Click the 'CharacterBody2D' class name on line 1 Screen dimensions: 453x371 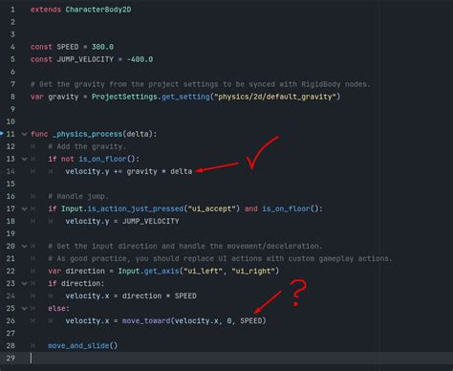click(98, 10)
